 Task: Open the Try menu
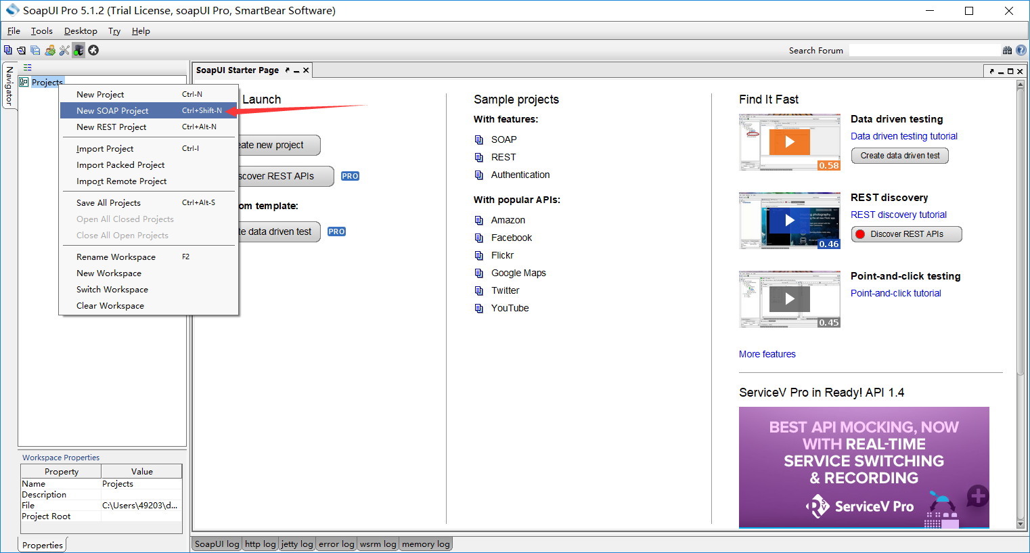[114, 31]
